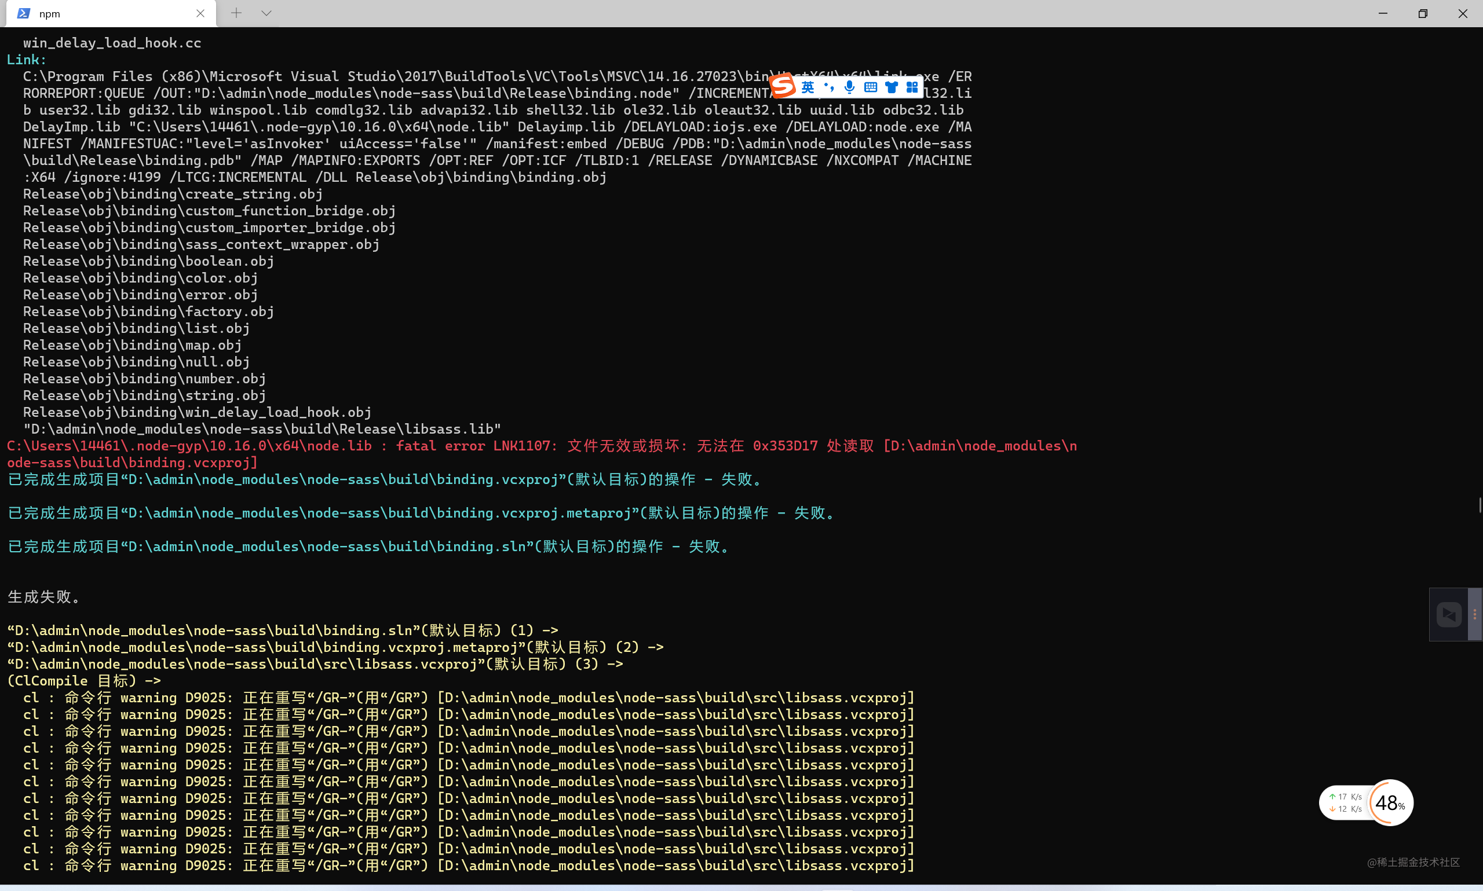Click 'Release\obj\binding\color.obj' line
The width and height of the screenshot is (1483, 891).
141,278
